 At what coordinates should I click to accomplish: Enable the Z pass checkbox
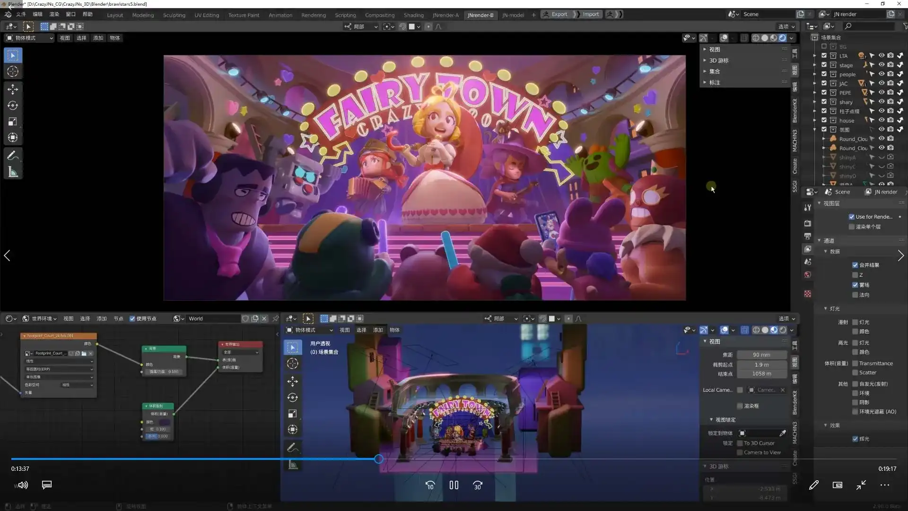pos(855,275)
